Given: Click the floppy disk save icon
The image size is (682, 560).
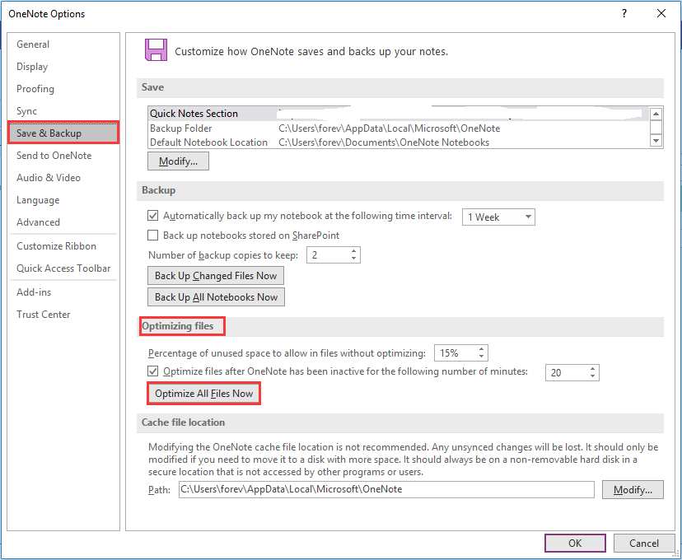Looking at the screenshot, I should coord(156,50).
